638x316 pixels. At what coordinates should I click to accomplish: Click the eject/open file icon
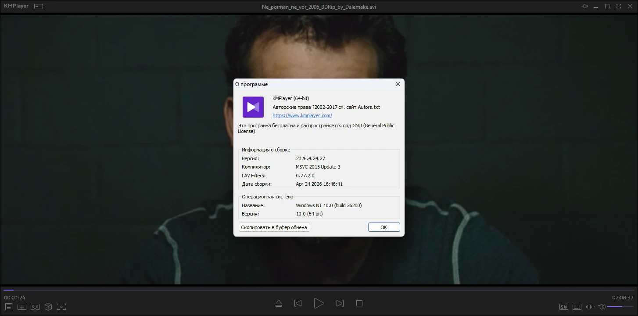point(278,303)
